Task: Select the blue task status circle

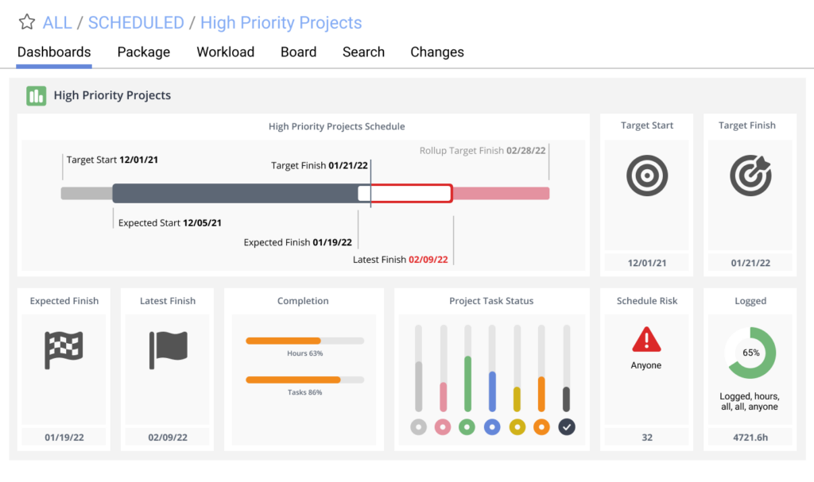Action: (x=492, y=427)
